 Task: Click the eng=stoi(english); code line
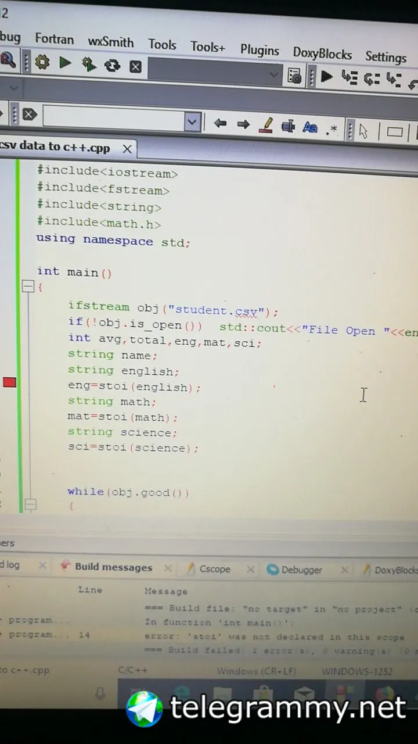click(x=134, y=386)
